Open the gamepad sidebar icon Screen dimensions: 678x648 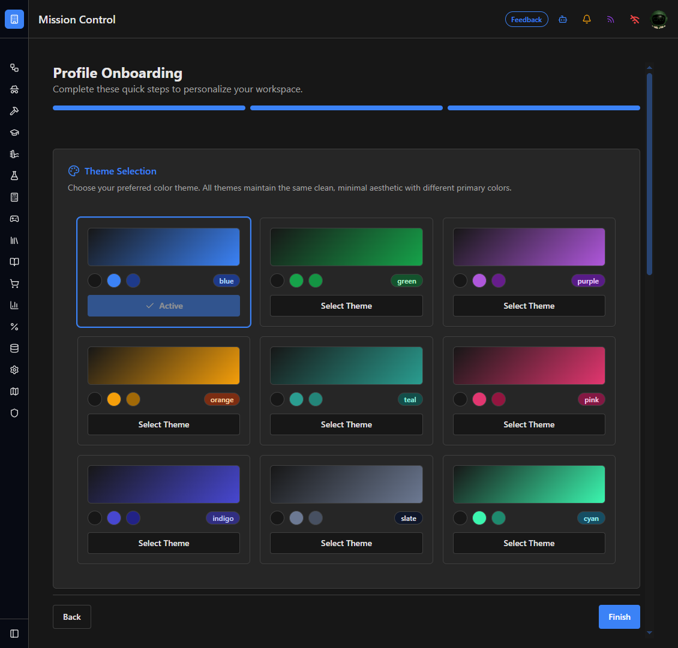click(14, 219)
